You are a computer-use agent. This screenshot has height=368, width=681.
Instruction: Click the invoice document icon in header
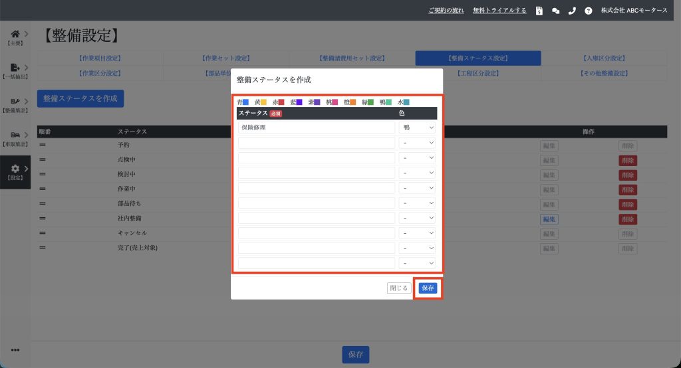pos(539,11)
